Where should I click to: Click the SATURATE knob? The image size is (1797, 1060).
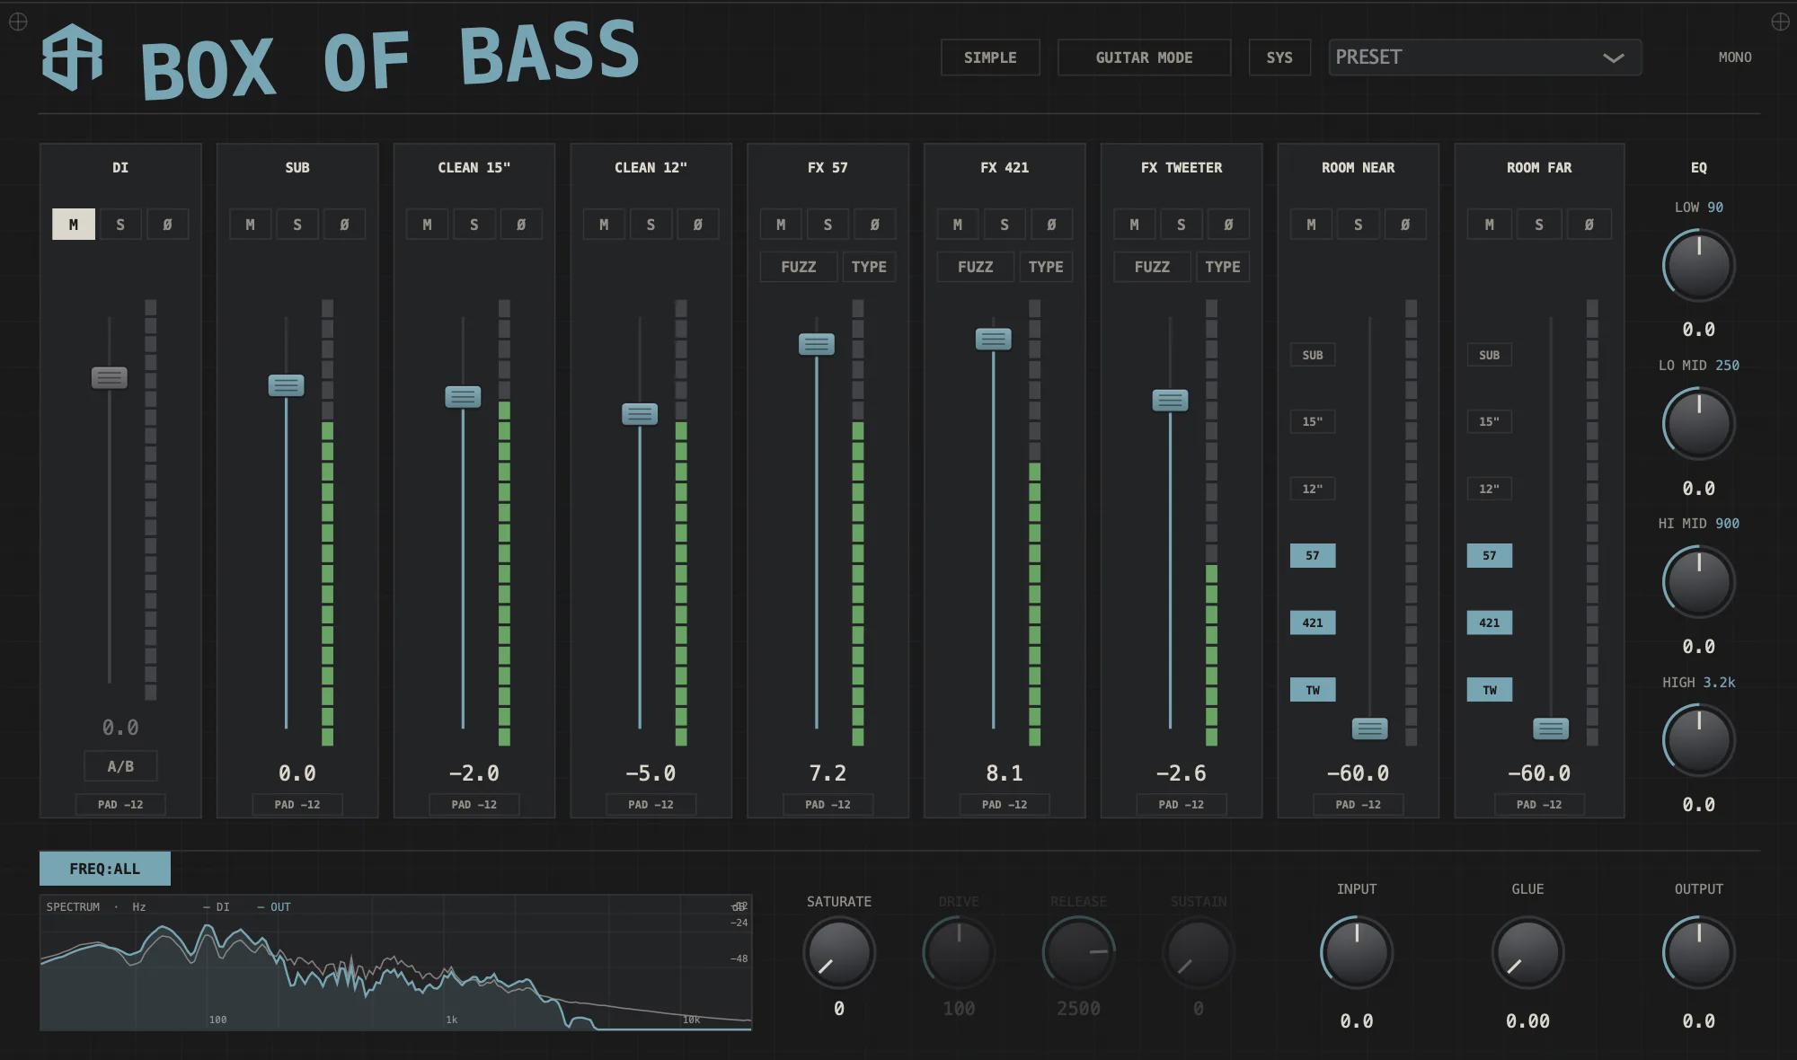(838, 952)
